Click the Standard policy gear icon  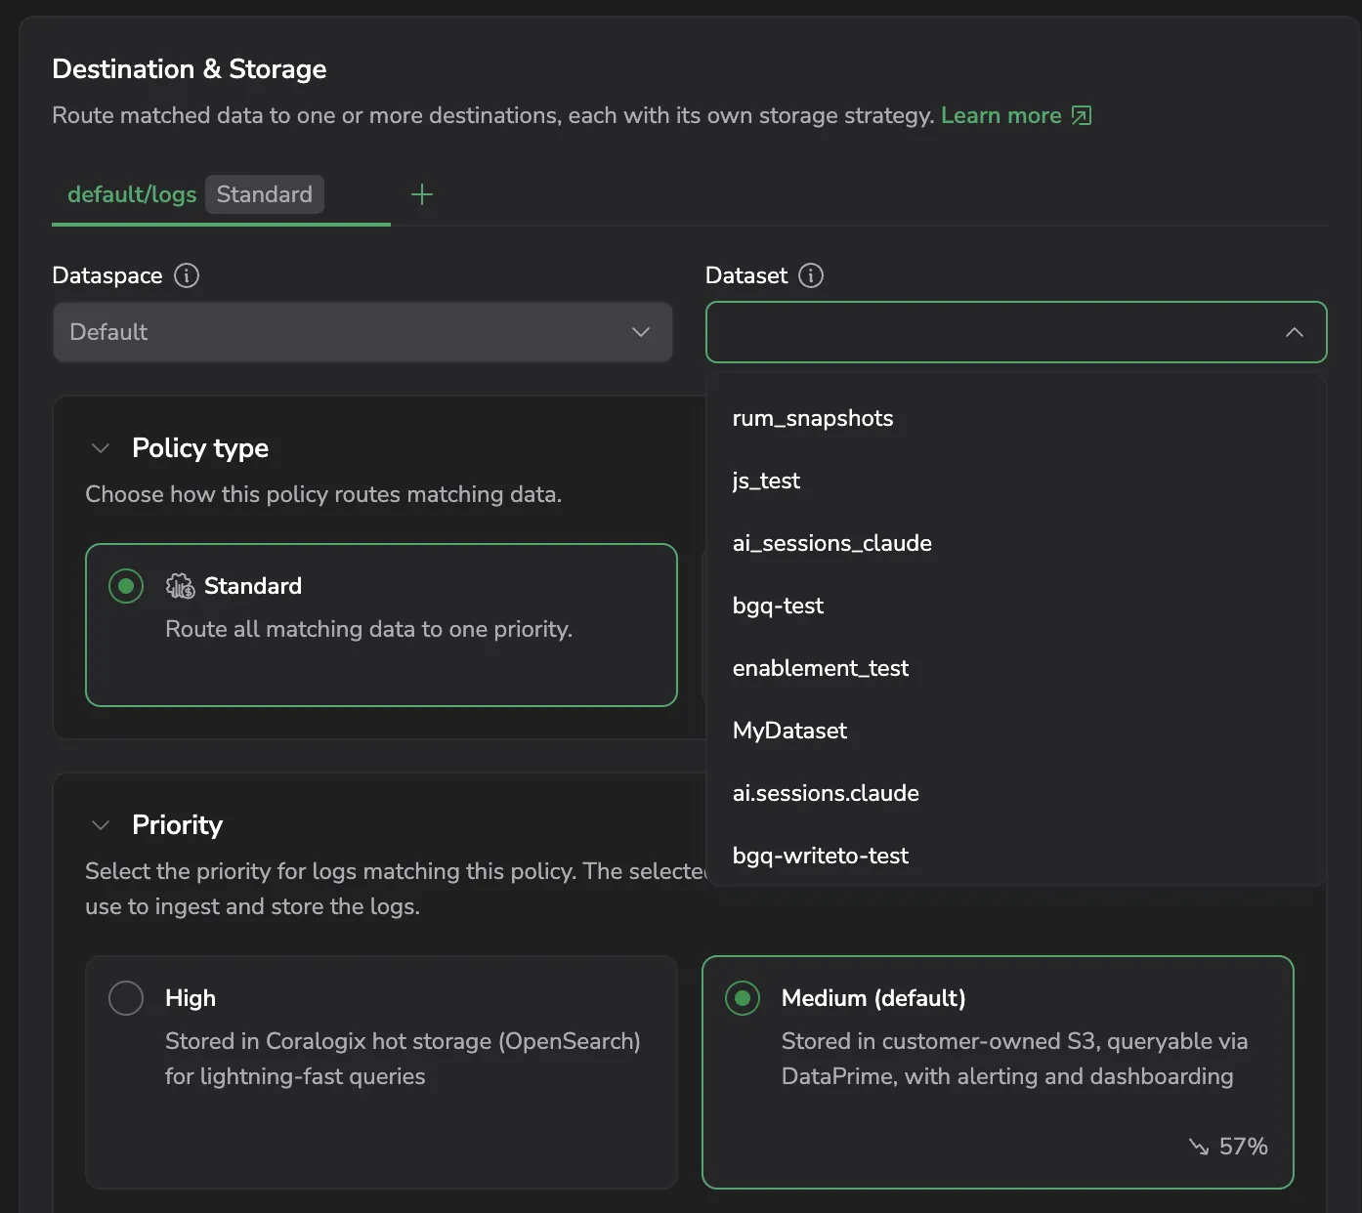180,586
